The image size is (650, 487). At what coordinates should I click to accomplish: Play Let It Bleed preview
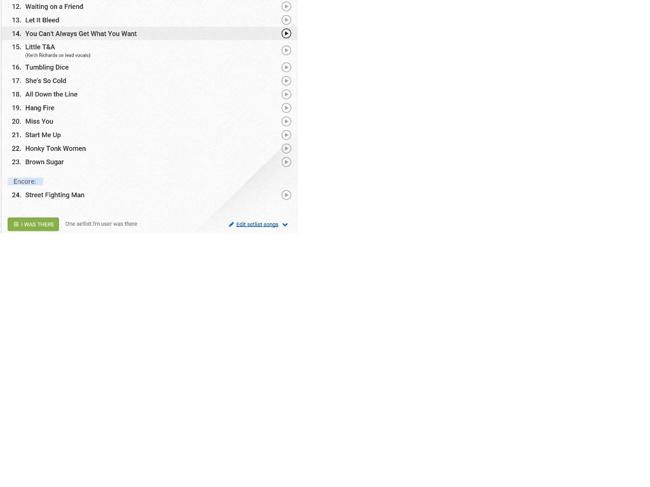pyautogui.click(x=286, y=20)
